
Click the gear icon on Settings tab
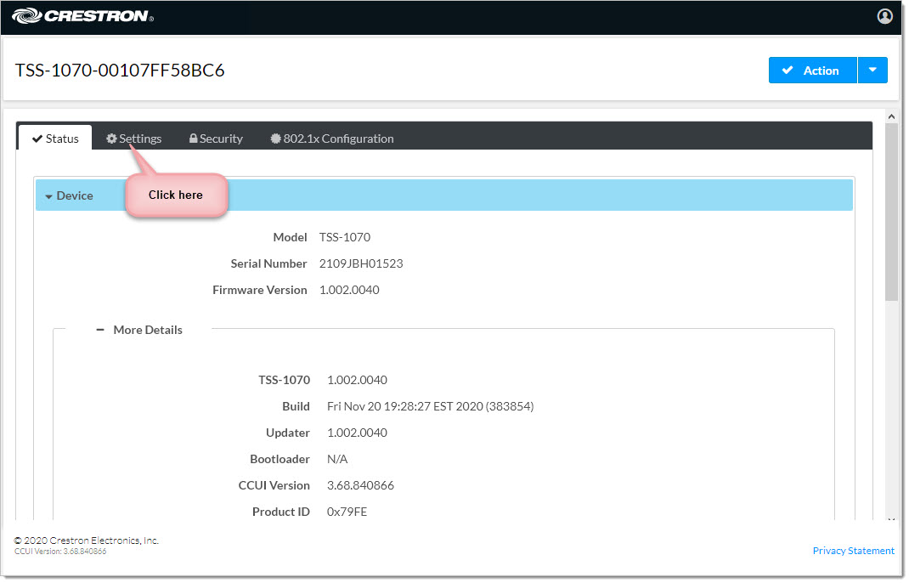(x=111, y=139)
